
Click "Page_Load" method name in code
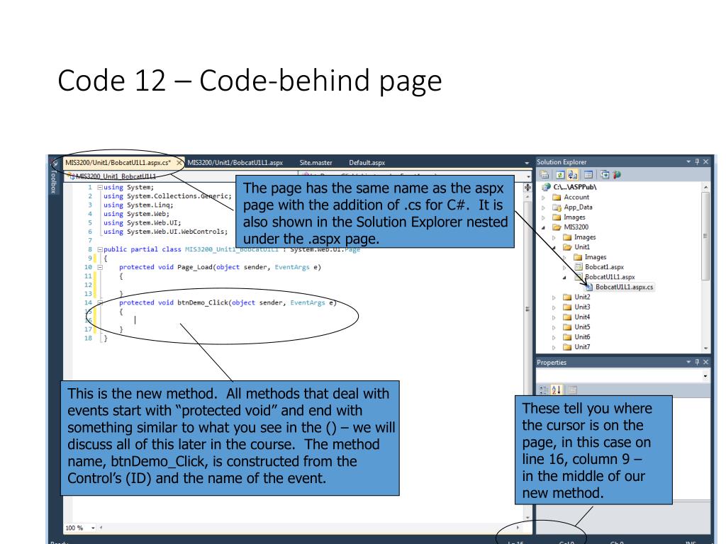[x=194, y=267]
